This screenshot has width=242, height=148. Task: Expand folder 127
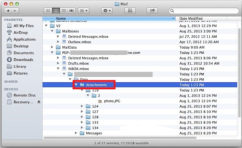click(x=82, y=111)
